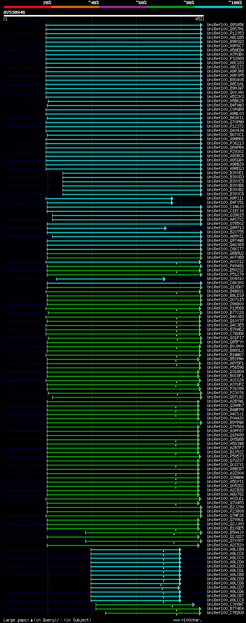Viewport: 246px width, 623px height.
Task: Open hit UniRef100_P49481
Action: click(x=225, y=266)
